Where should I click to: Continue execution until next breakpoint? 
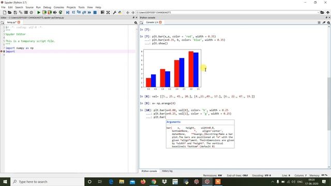coord(89,12)
